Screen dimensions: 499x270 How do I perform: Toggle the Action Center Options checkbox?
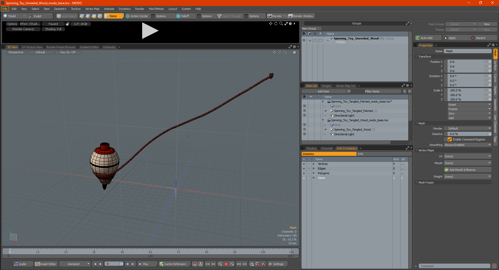pyautogui.click(x=153, y=16)
